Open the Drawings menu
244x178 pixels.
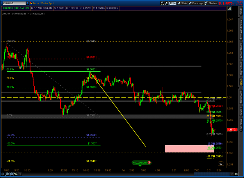196,3
